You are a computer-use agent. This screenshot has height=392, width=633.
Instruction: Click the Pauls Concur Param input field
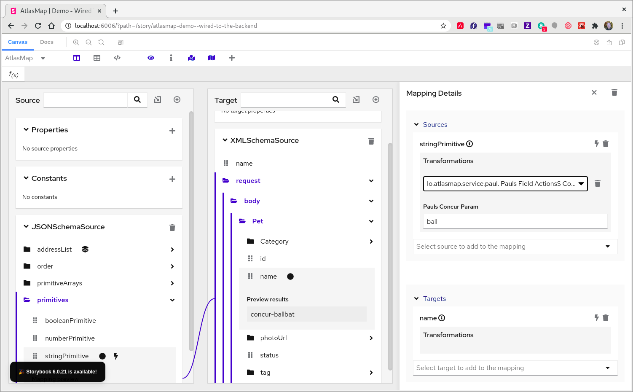click(515, 222)
